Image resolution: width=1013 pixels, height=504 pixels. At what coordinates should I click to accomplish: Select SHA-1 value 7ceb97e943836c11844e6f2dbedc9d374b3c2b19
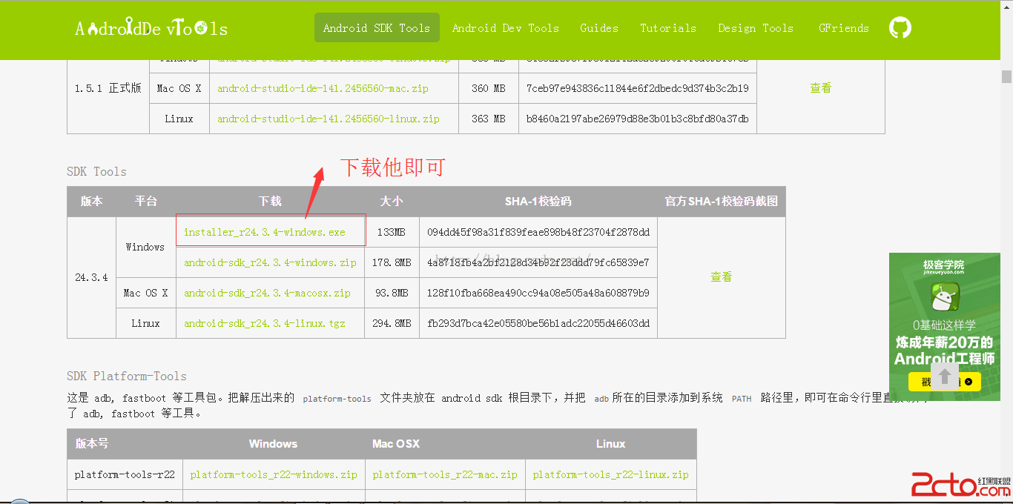point(638,88)
